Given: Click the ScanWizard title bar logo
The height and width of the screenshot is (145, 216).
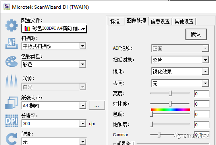Looking at the screenshot, I should point(7,7).
